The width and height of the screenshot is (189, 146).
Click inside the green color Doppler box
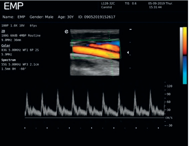click(x=96, y=49)
